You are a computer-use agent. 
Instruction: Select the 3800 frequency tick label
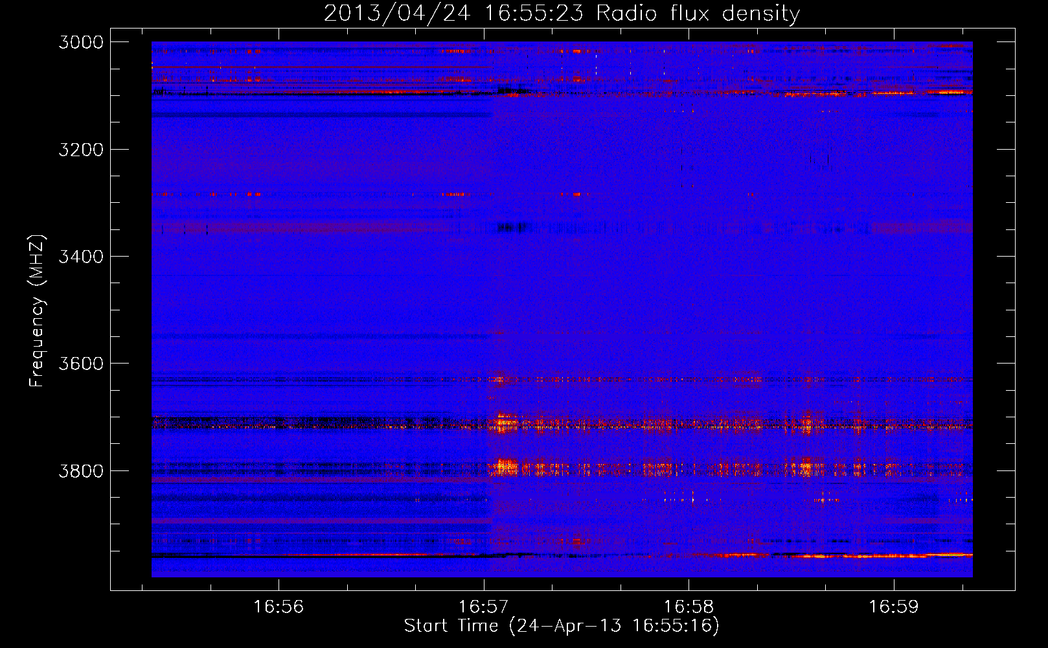pos(81,471)
